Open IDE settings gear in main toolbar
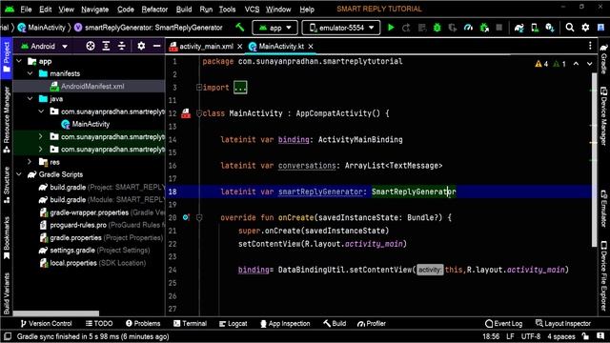610x343 pixels. 585,28
